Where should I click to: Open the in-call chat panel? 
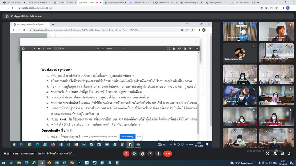click(x=282, y=154)
